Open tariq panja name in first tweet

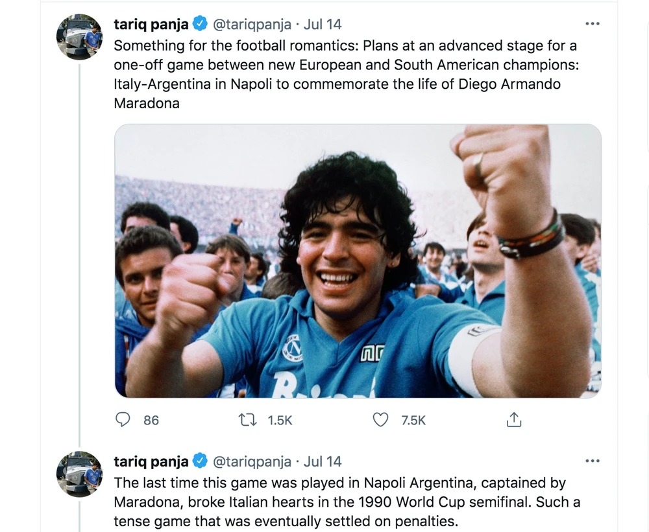click(151, 25)
